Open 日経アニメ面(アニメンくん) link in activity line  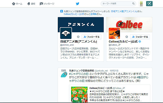point(124,11)
